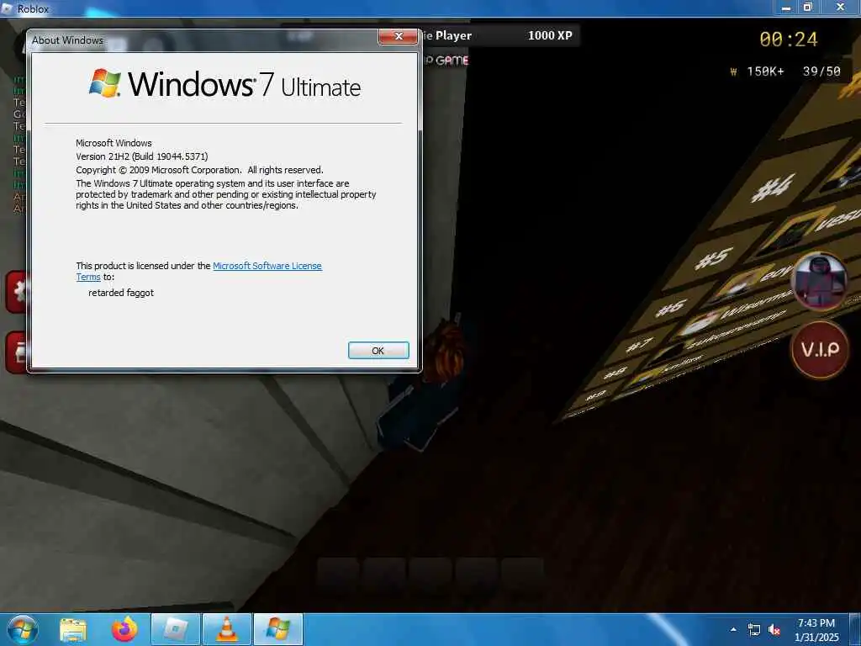Minimize the Roblox window
Screen dimensions: 861x646
pos(786,8)
